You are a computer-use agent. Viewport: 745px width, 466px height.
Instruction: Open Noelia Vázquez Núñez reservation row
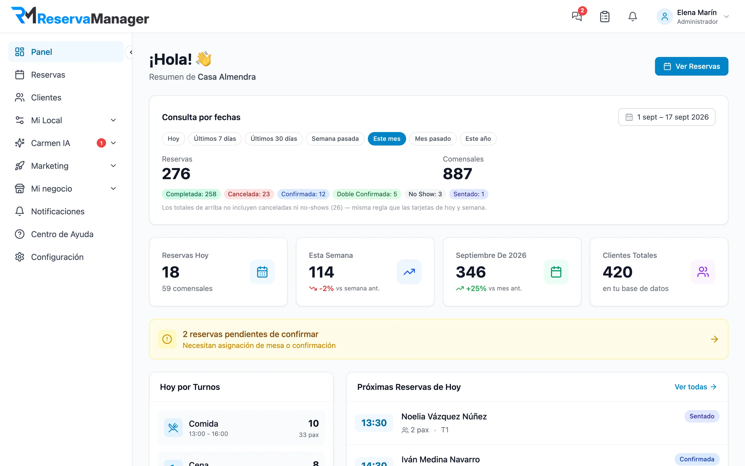pos(537,423)
